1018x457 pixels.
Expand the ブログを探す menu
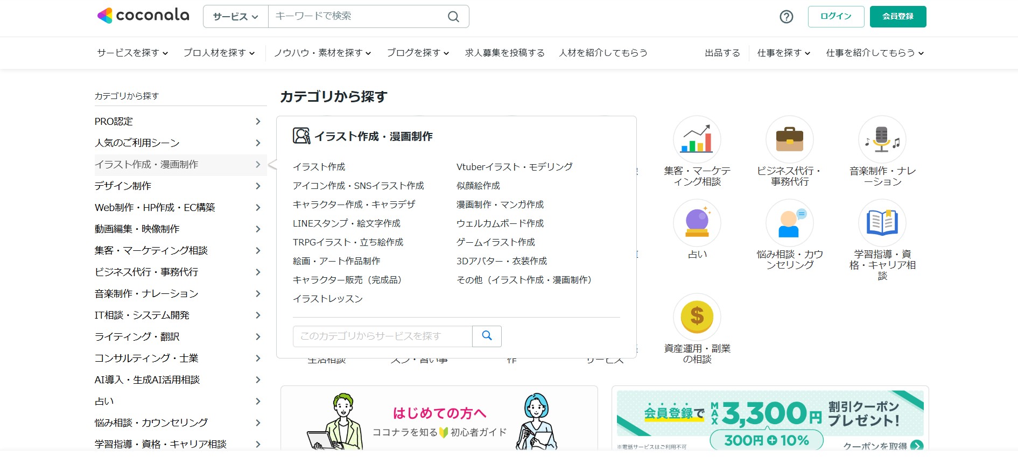[x=418, y=53]
